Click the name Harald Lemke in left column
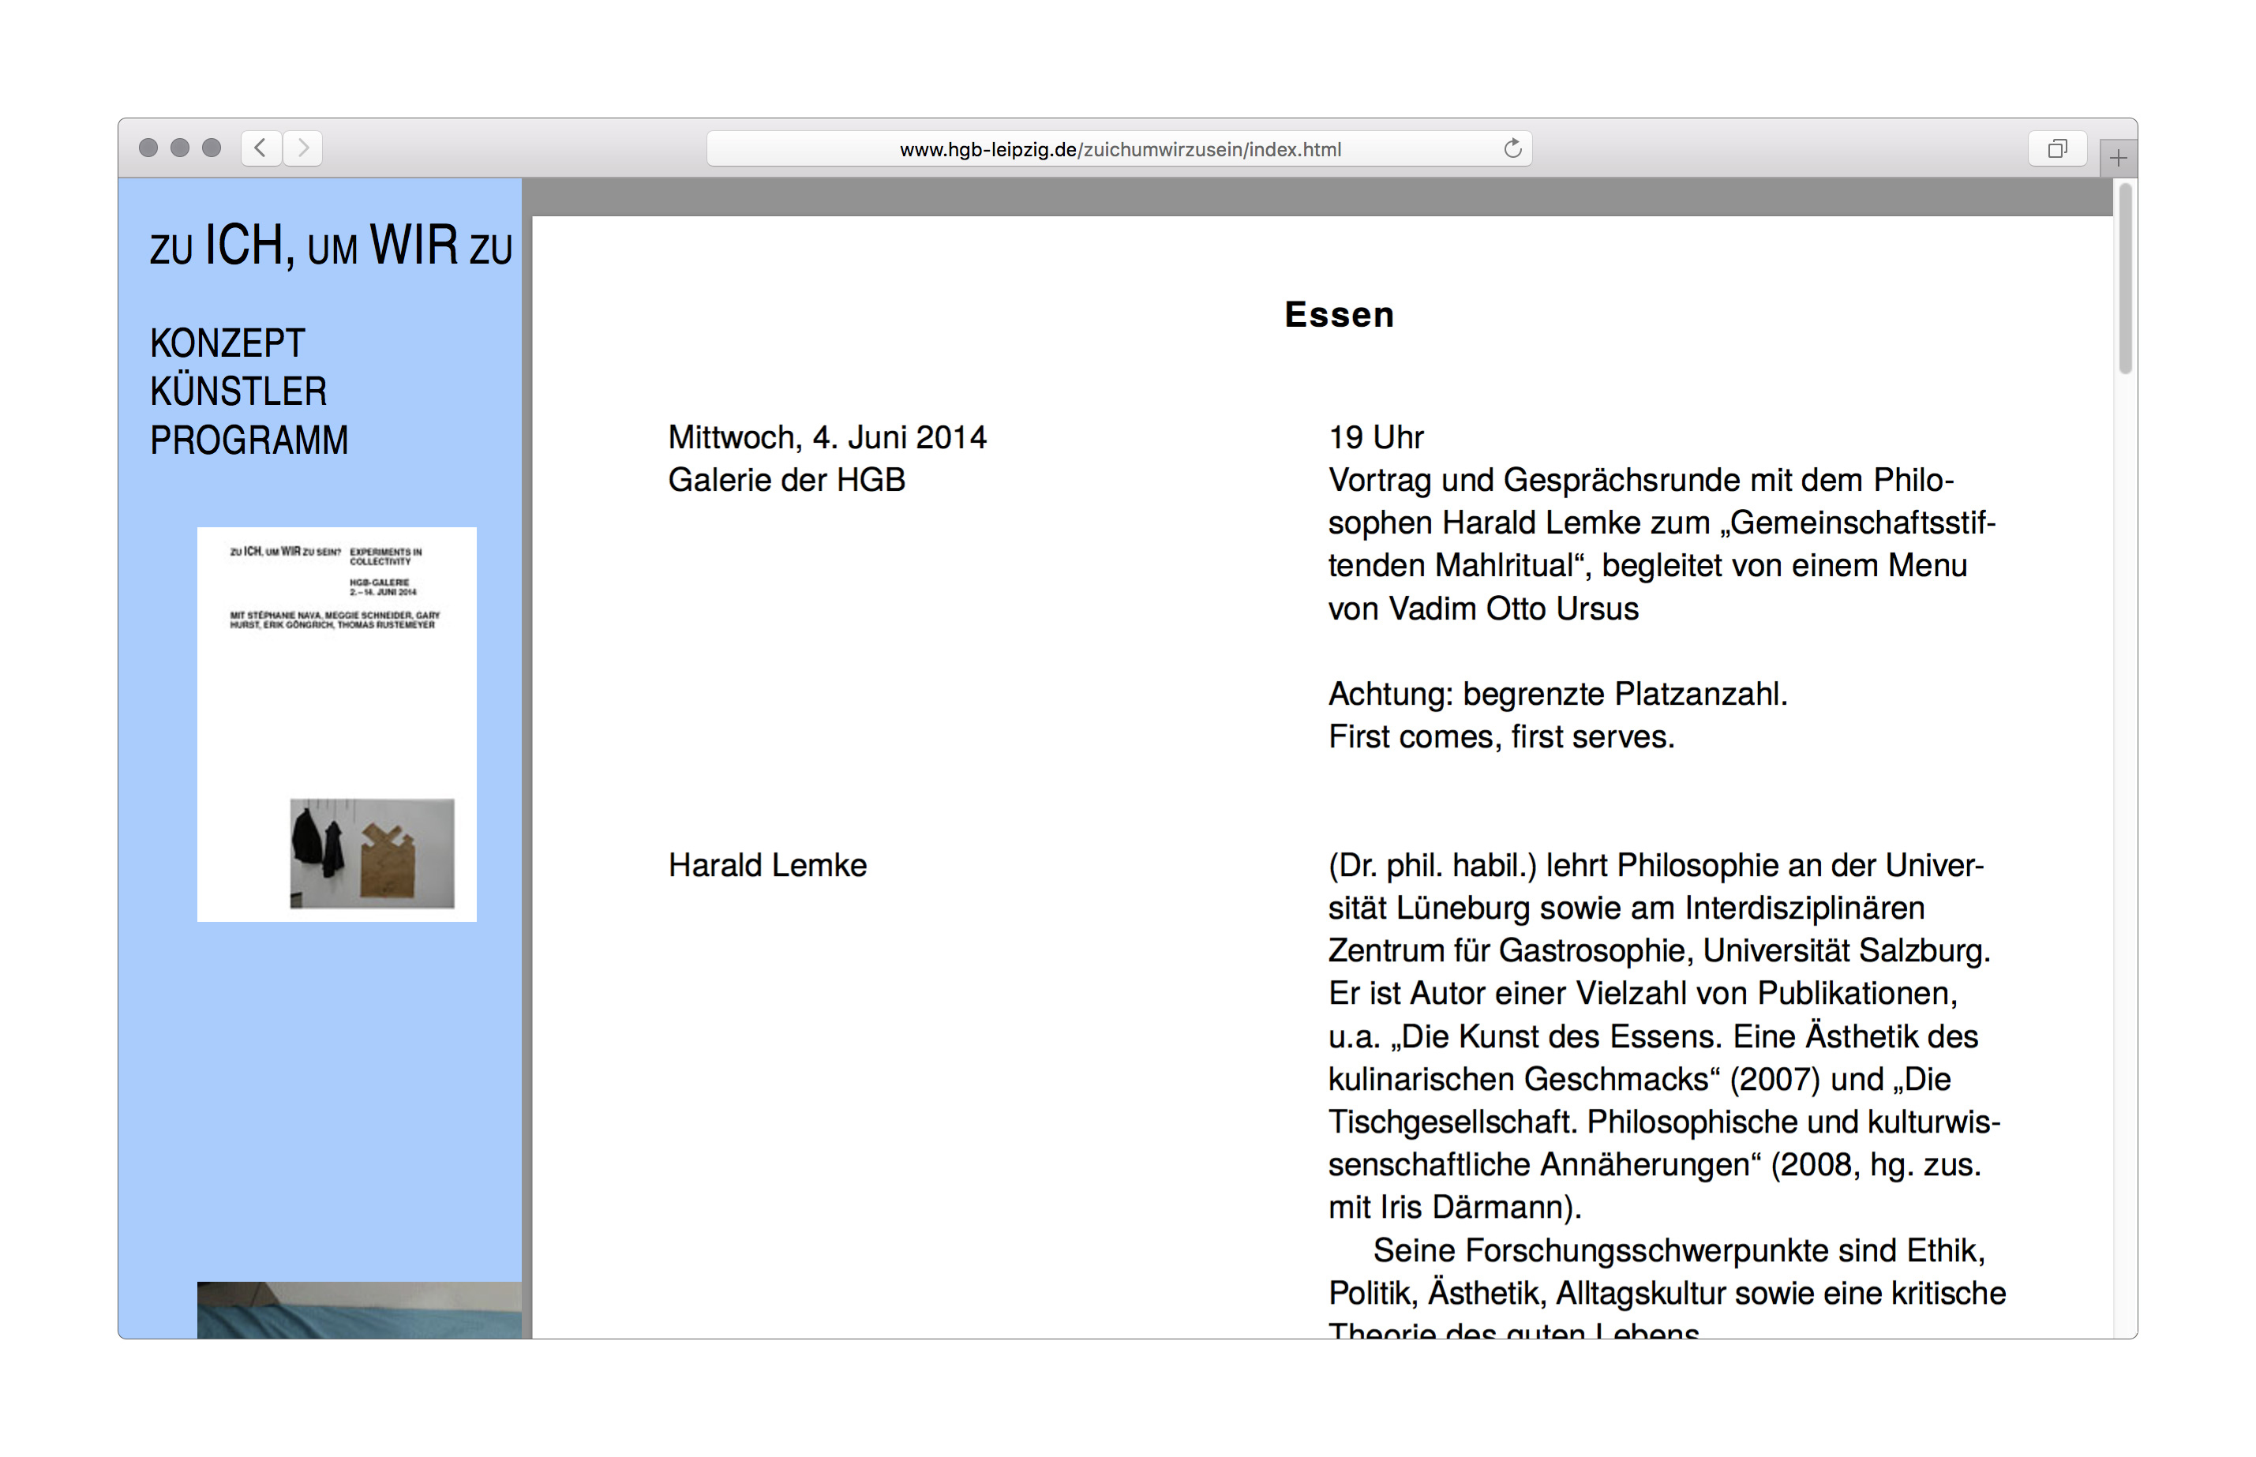The width and height of the screenshot is (2256, 1457). coord(767,865)
